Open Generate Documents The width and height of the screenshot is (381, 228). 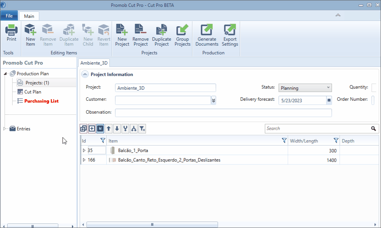point(207,35)
